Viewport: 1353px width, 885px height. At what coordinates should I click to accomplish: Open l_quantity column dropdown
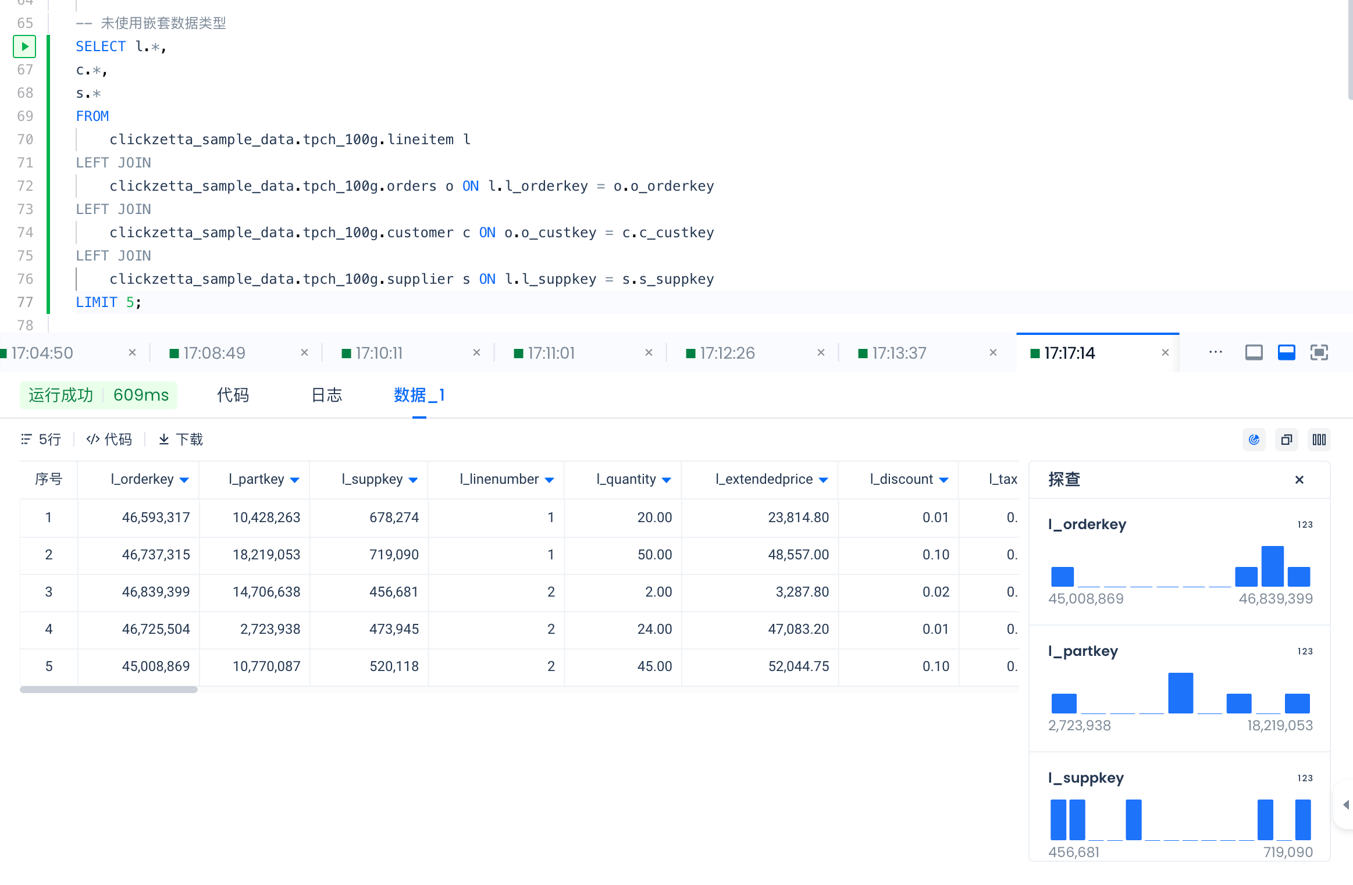667,480
